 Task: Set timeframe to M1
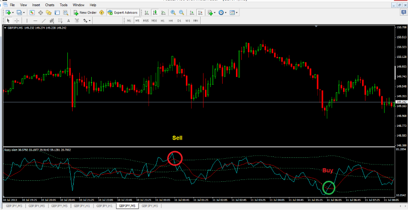coord(129,21)
